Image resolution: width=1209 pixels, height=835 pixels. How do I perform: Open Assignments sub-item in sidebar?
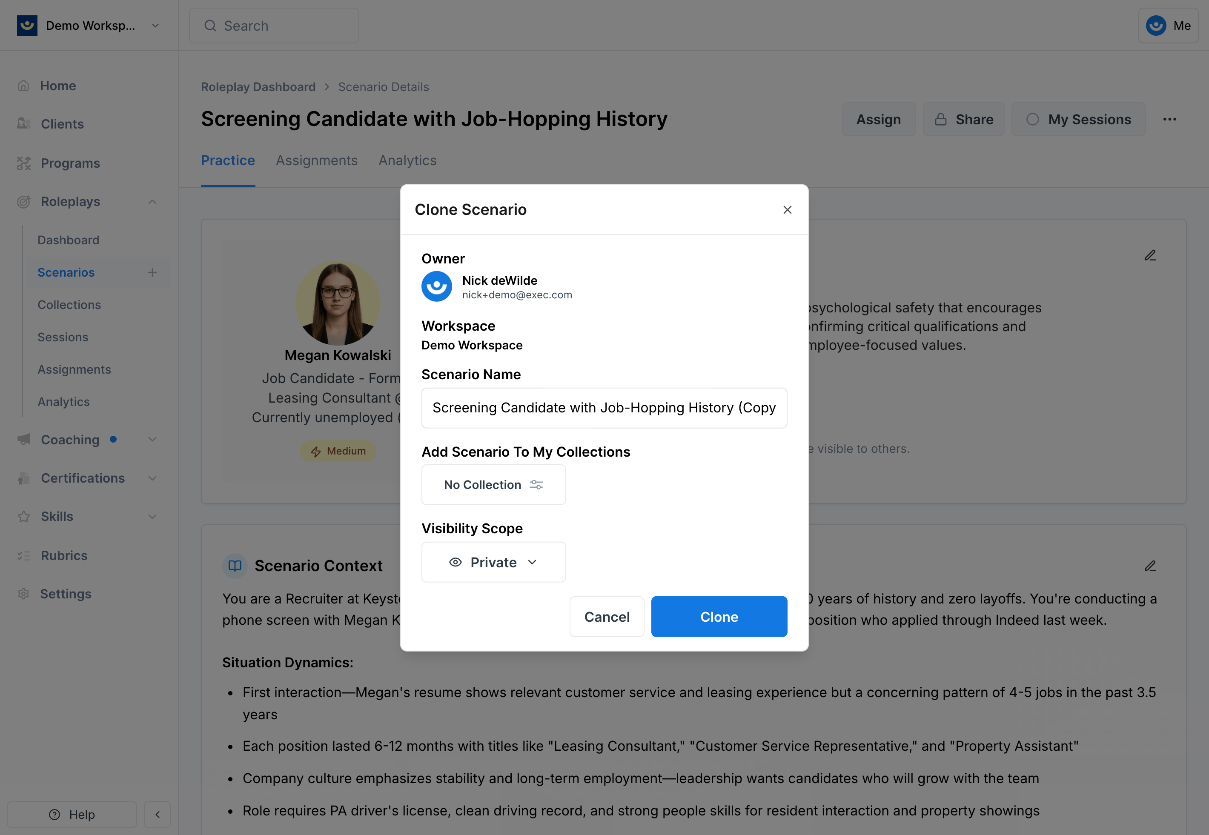point(74,369)
